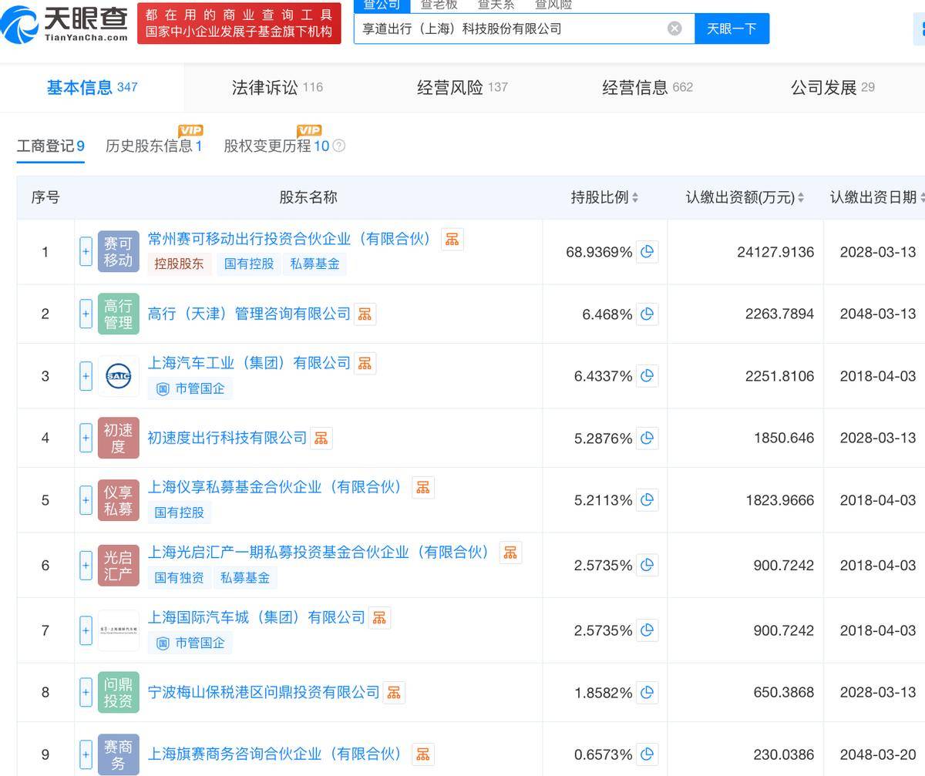This screenshot has height=776, width=925.
Task: Expand row 1 shareholder with plus button
Action: pyautogui.click(x=86, y=252)
